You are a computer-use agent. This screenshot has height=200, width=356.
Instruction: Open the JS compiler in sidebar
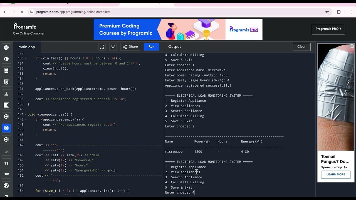tap(6, 152)
